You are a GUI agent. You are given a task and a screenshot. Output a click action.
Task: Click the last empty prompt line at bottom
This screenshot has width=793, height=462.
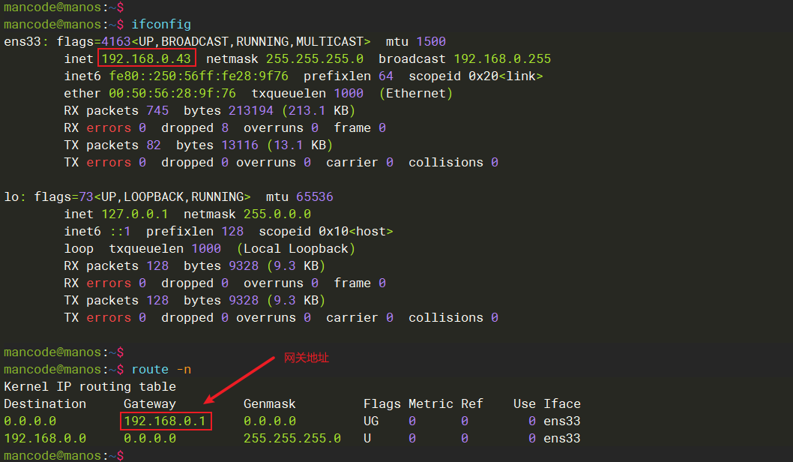point(64,455)
